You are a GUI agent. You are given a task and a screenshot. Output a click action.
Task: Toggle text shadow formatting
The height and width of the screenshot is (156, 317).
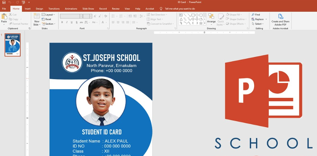[x=76, y=22]
